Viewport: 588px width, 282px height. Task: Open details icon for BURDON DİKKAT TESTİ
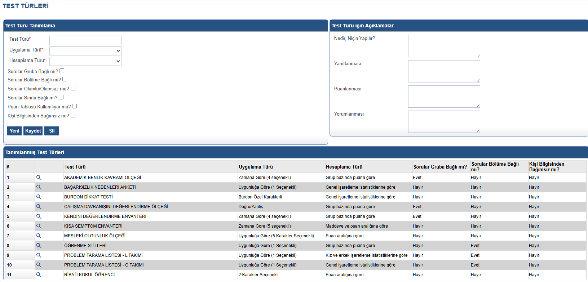coord(39,197)
